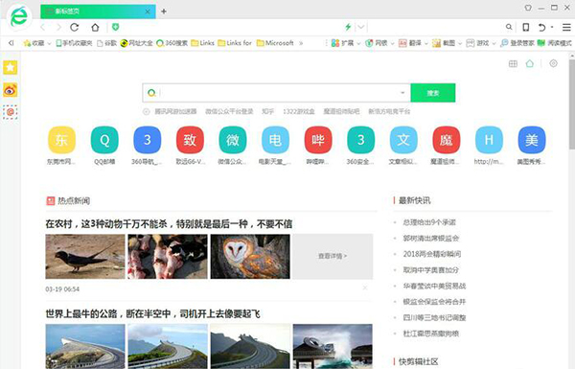Open the blue 360导航 shortcut tile
575x369 pixels.
click(x=147, y=140)
